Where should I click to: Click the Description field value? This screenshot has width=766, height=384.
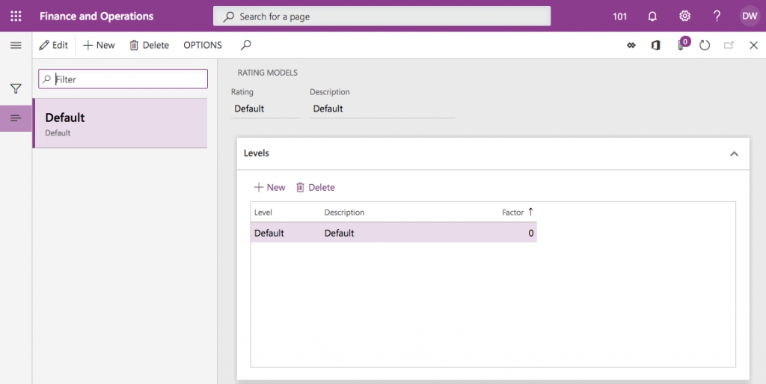(x=382, y=109)
